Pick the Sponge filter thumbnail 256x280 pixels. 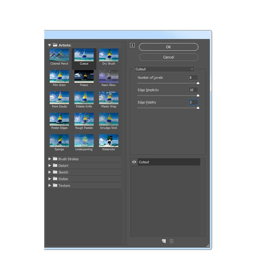[59, 141]
